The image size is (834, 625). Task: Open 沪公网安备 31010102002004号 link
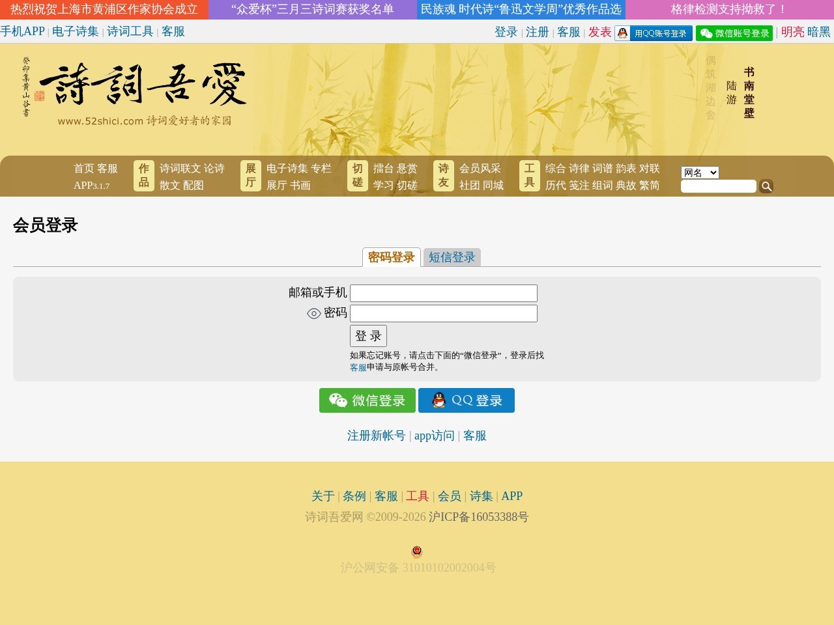pos(418,568)
